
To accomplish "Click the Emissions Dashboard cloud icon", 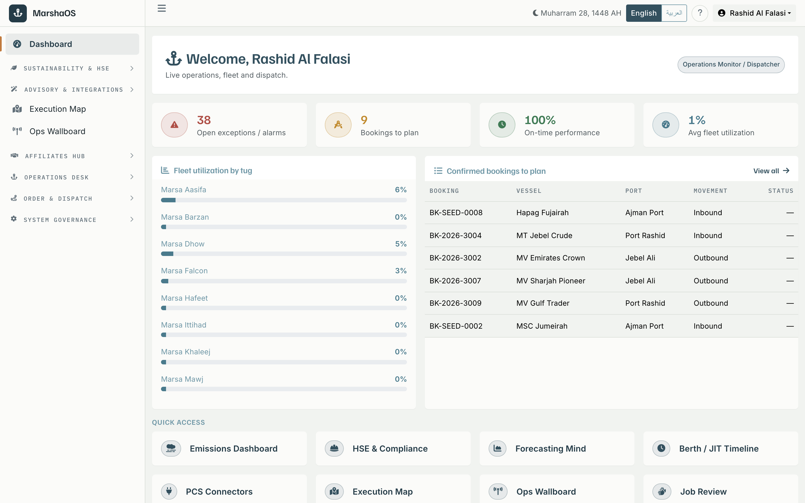I will [171, 449].
